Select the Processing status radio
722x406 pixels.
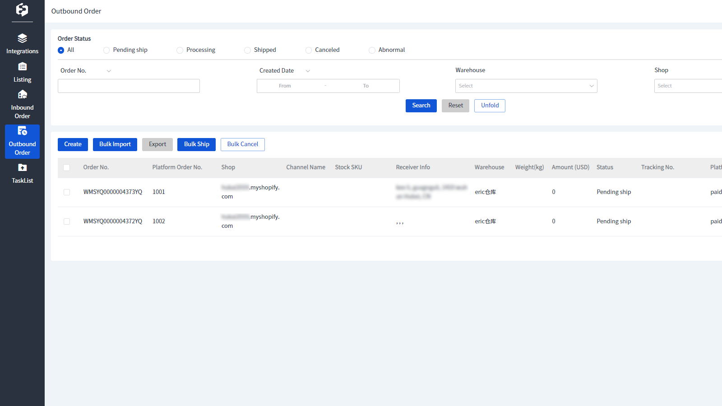tap(180, 50)
